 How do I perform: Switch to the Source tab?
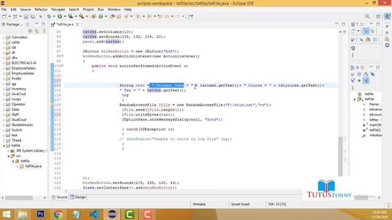[59, 197]
